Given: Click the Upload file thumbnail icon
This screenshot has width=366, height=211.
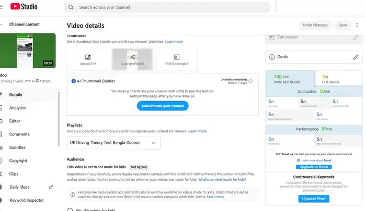Looking at the screenshot, I should (x=88, y=57).
